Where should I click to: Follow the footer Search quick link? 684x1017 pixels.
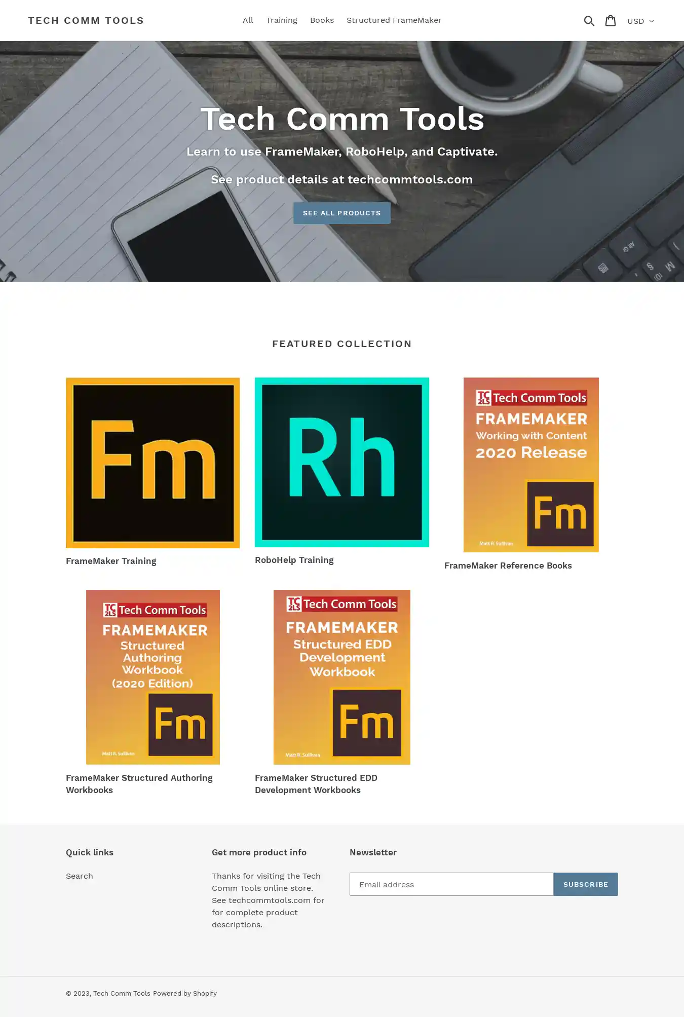tap(80, 876)
